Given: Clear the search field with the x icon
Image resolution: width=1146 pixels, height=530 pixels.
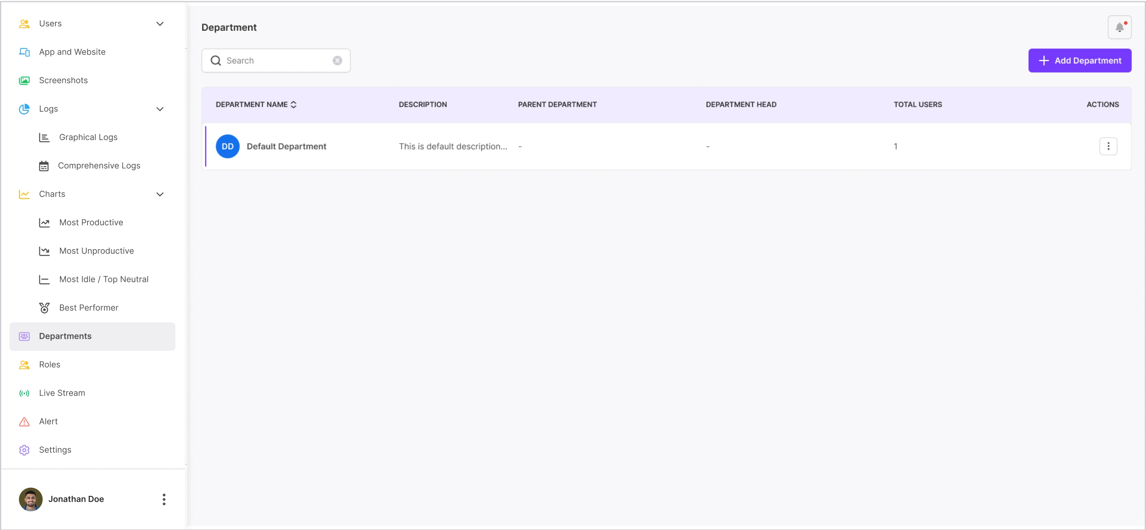Looking at the screenshot, I should tap(338, 61).
